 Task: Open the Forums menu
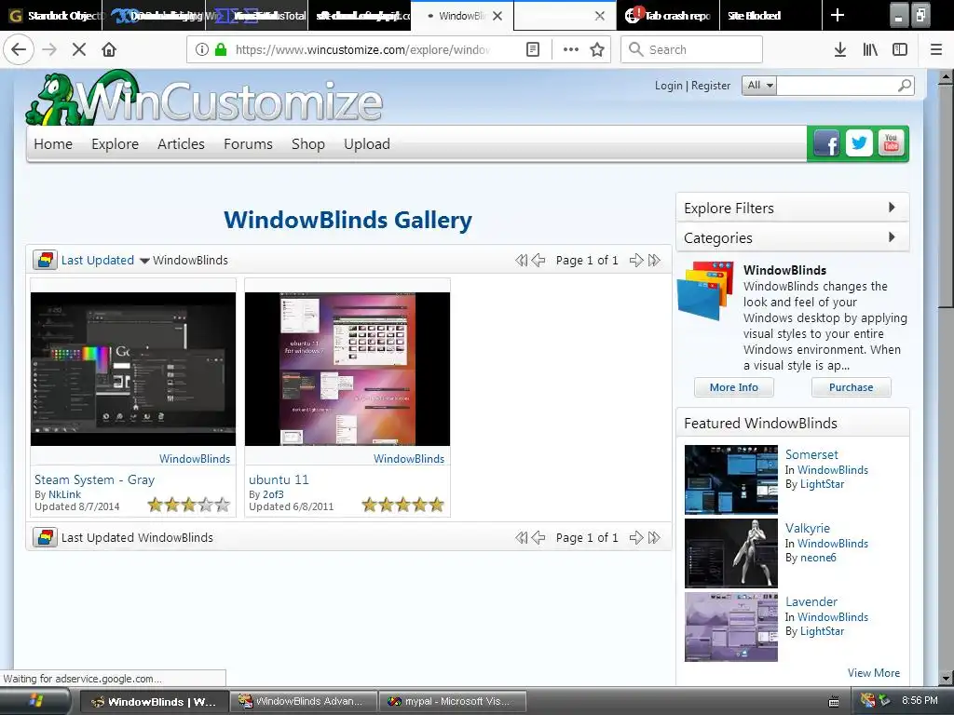[248, 144]
